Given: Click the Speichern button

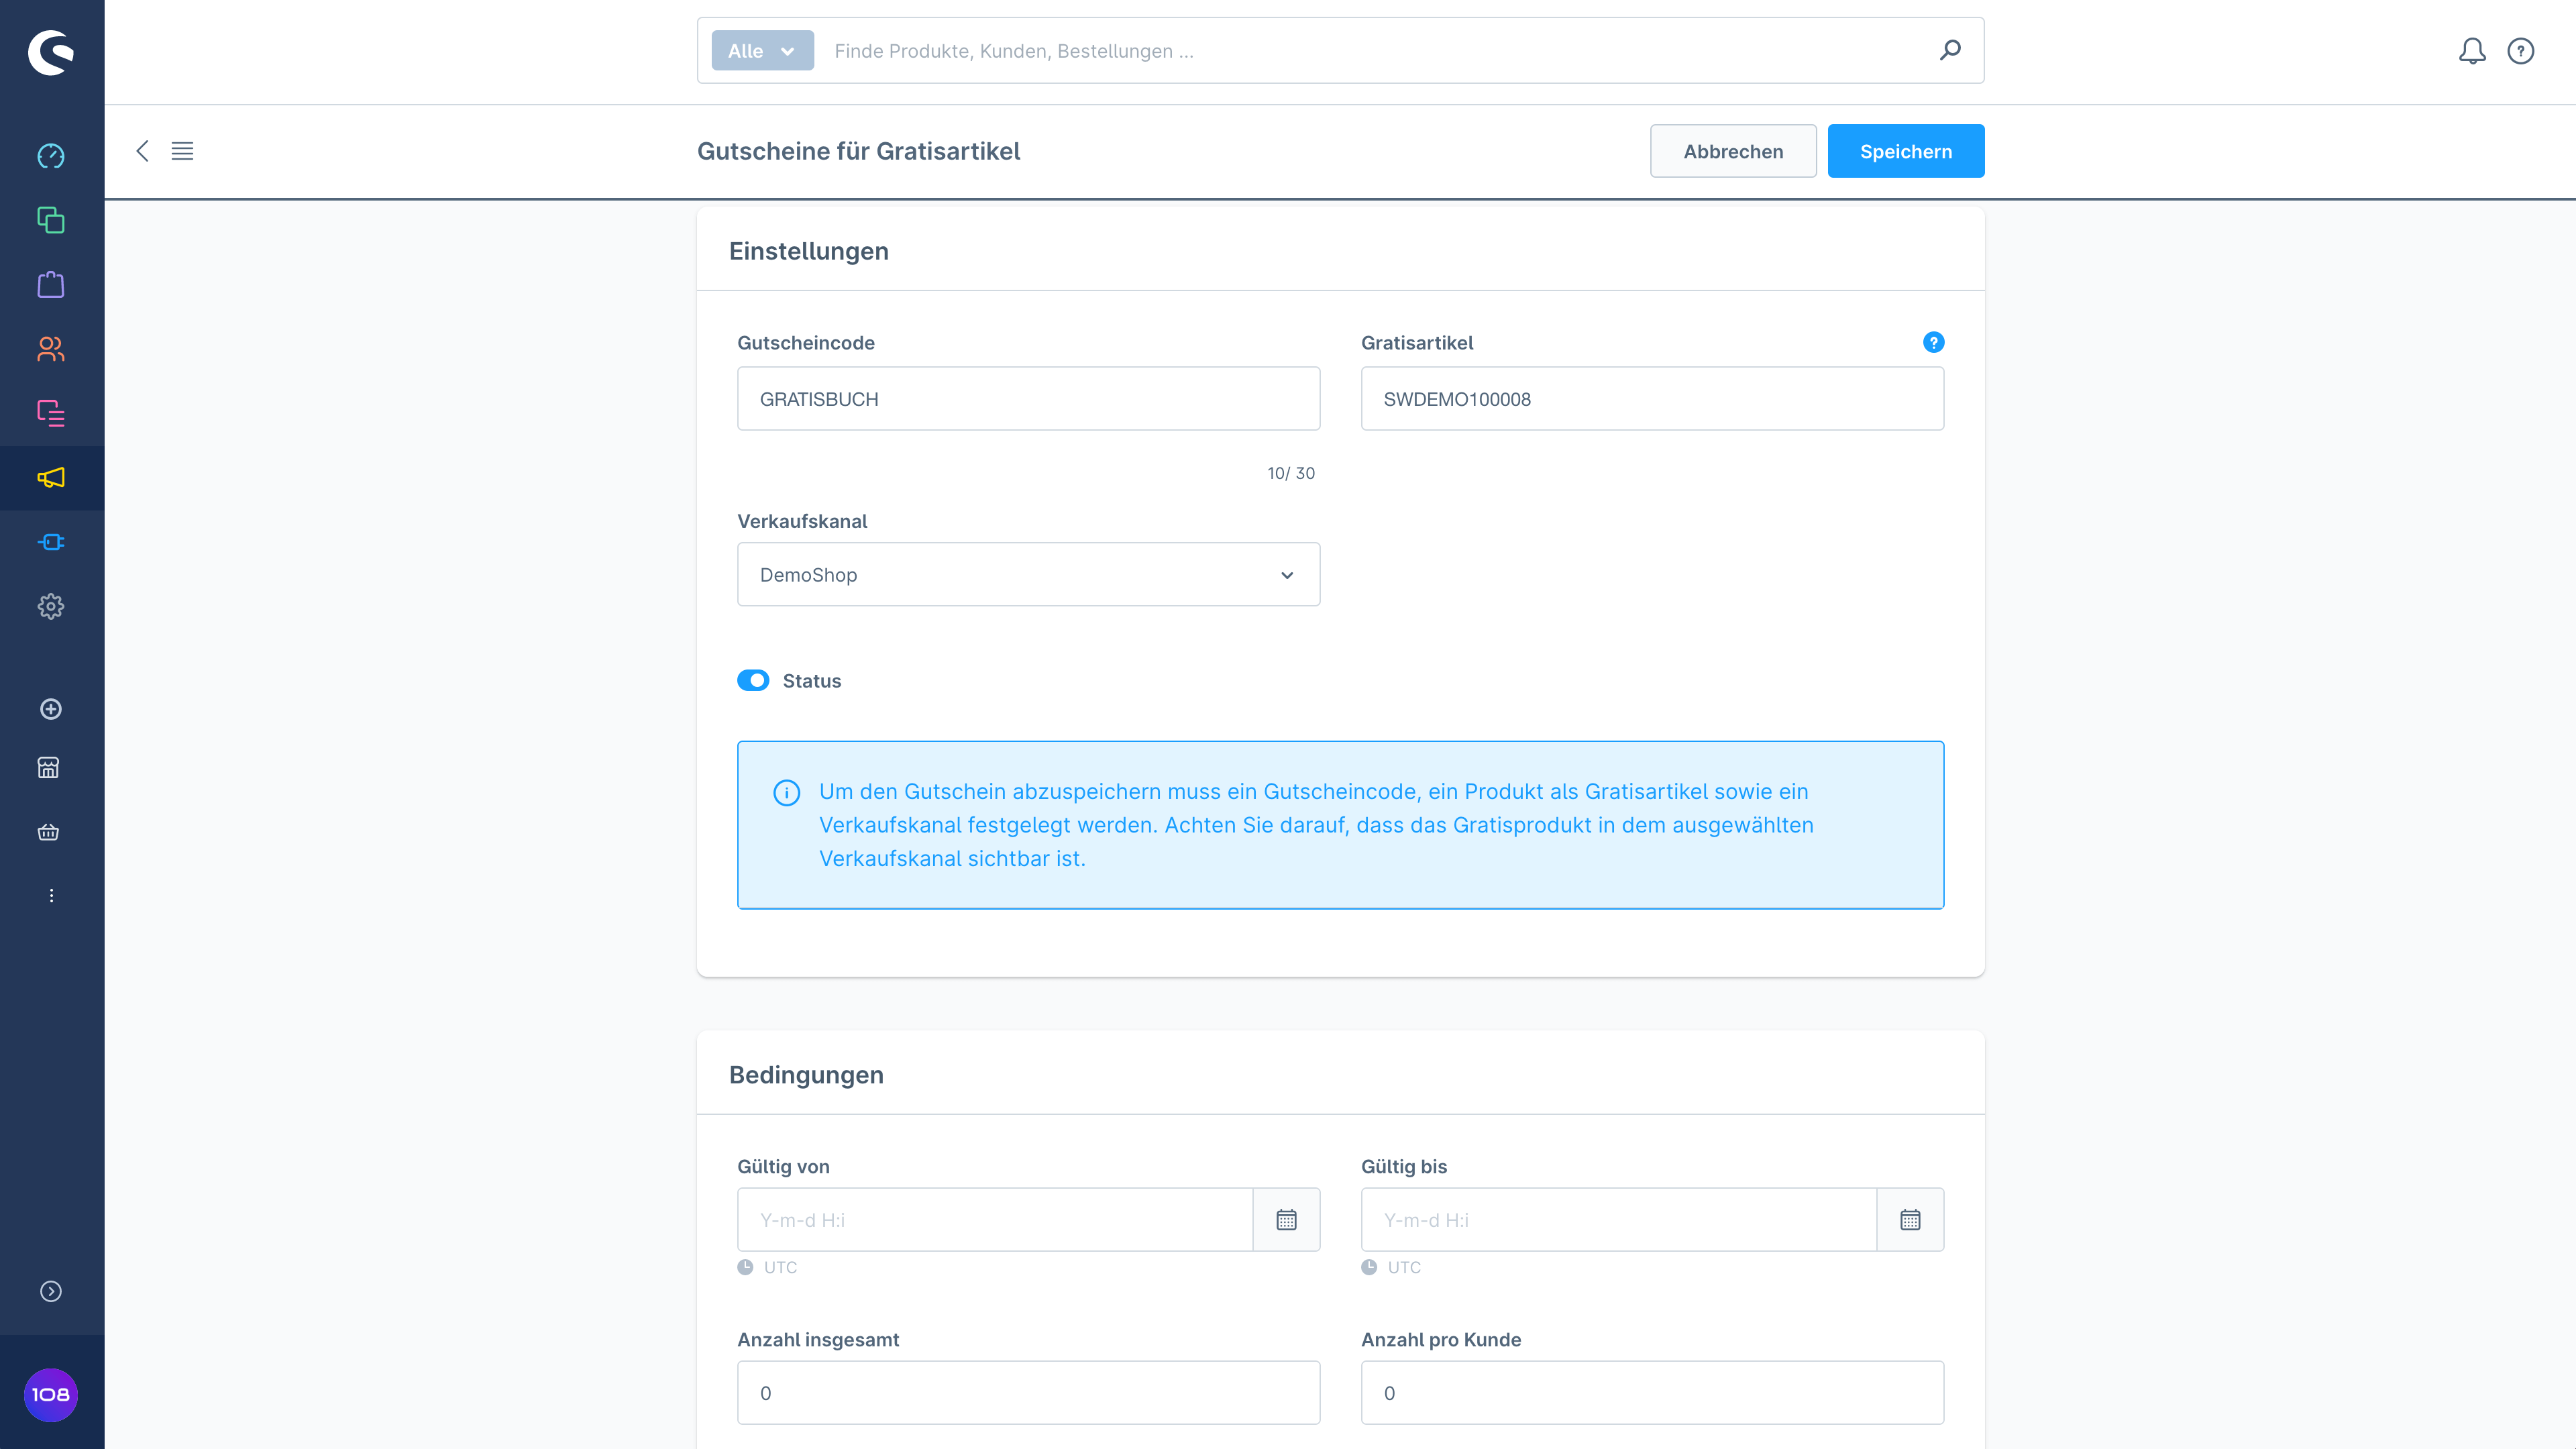Looking at the screenshot, I should click(1905, 151).
